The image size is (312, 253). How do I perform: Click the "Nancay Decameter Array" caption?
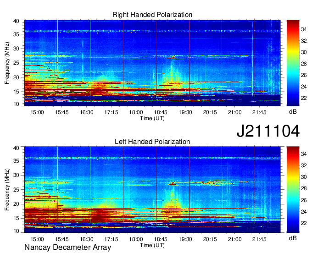coord(67,247)
